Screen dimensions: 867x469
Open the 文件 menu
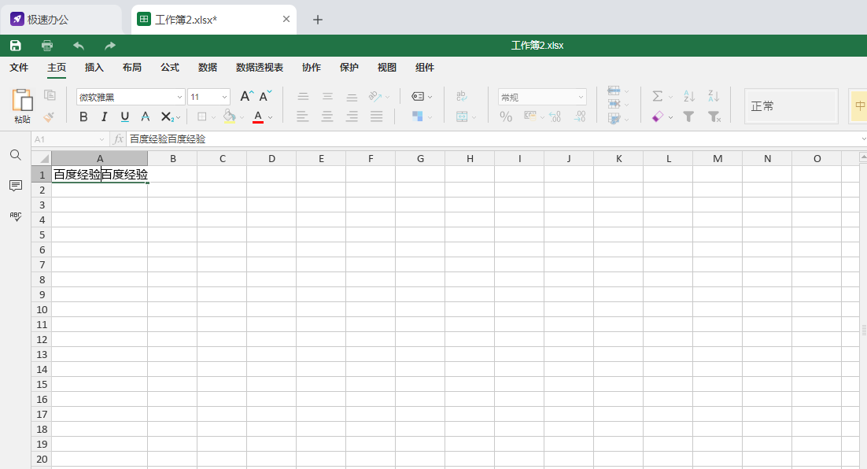coord(19,68)
